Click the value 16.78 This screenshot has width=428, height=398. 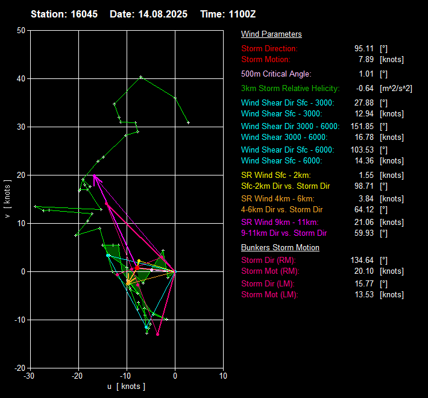(364, 137)
